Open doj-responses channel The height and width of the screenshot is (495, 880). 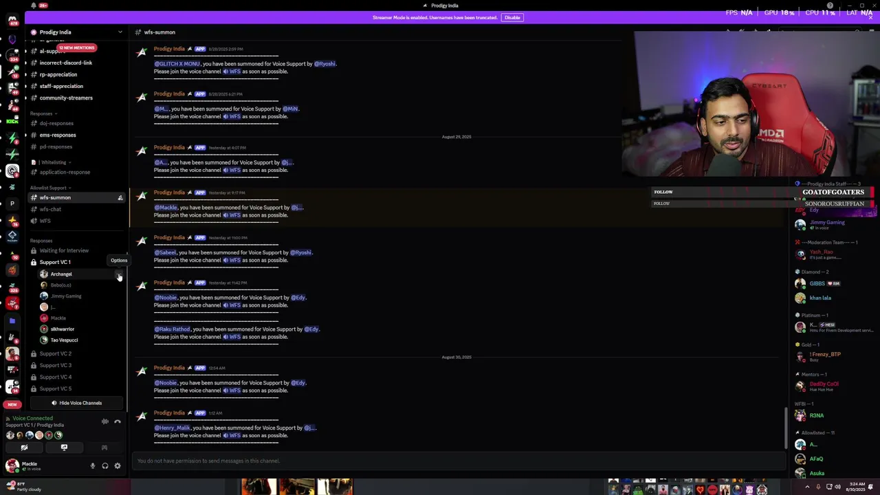pyautogui.click(x=56, y=123)
